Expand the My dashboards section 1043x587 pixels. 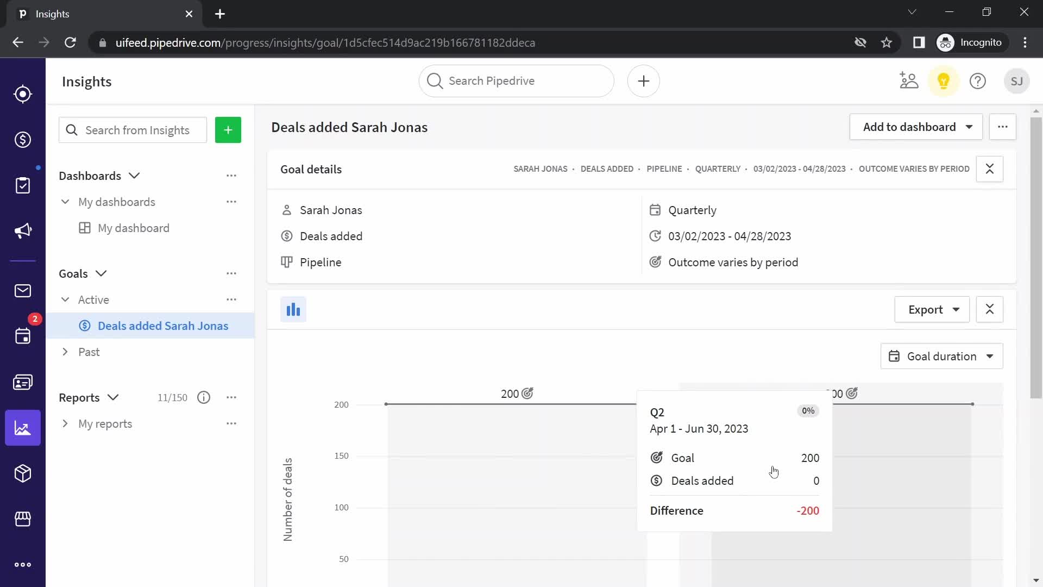point(65,202)
